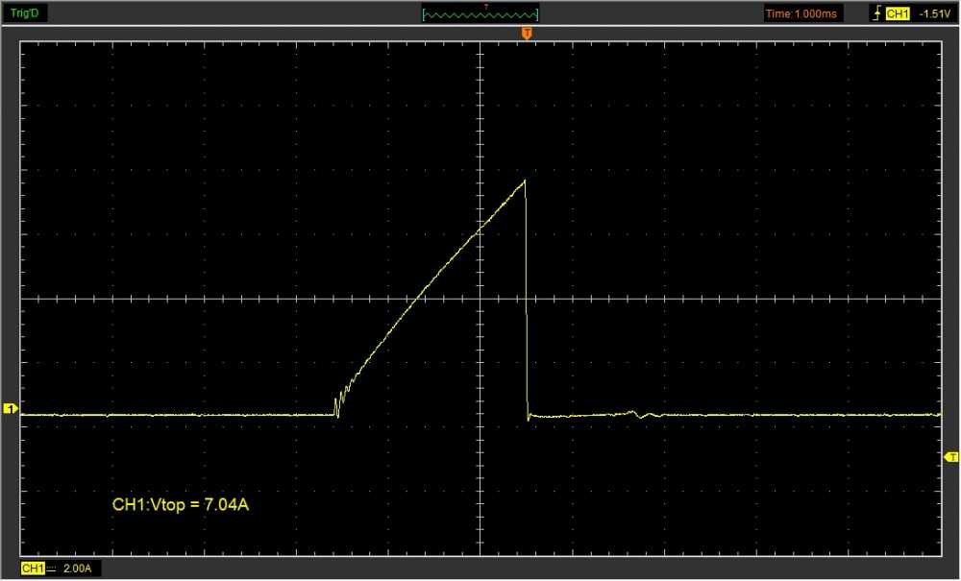Viewport: 961px width, 581px height.
Task: Click the peak of the ramp waveform
Action: (x=525, y=181)
